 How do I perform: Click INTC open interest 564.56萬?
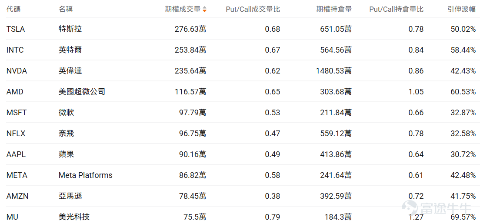click(x=336, y=50)
